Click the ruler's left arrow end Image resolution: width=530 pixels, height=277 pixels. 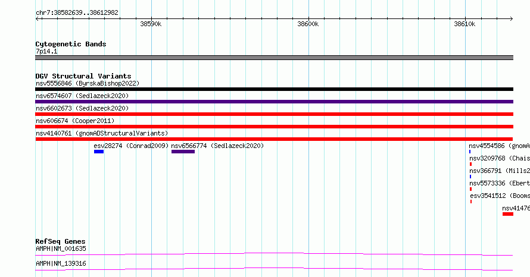(37, 18)
